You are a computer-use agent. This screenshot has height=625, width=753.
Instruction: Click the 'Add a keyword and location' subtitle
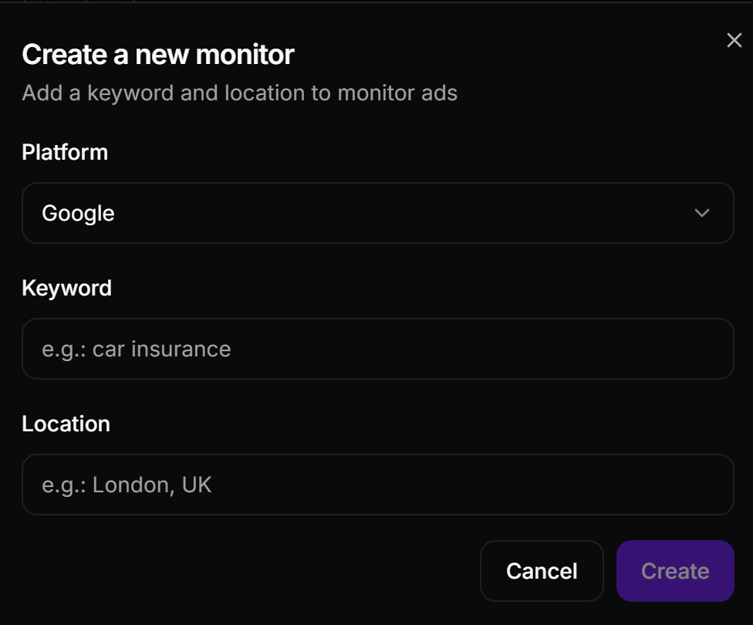pyautogui.click(x=239, y=93)
